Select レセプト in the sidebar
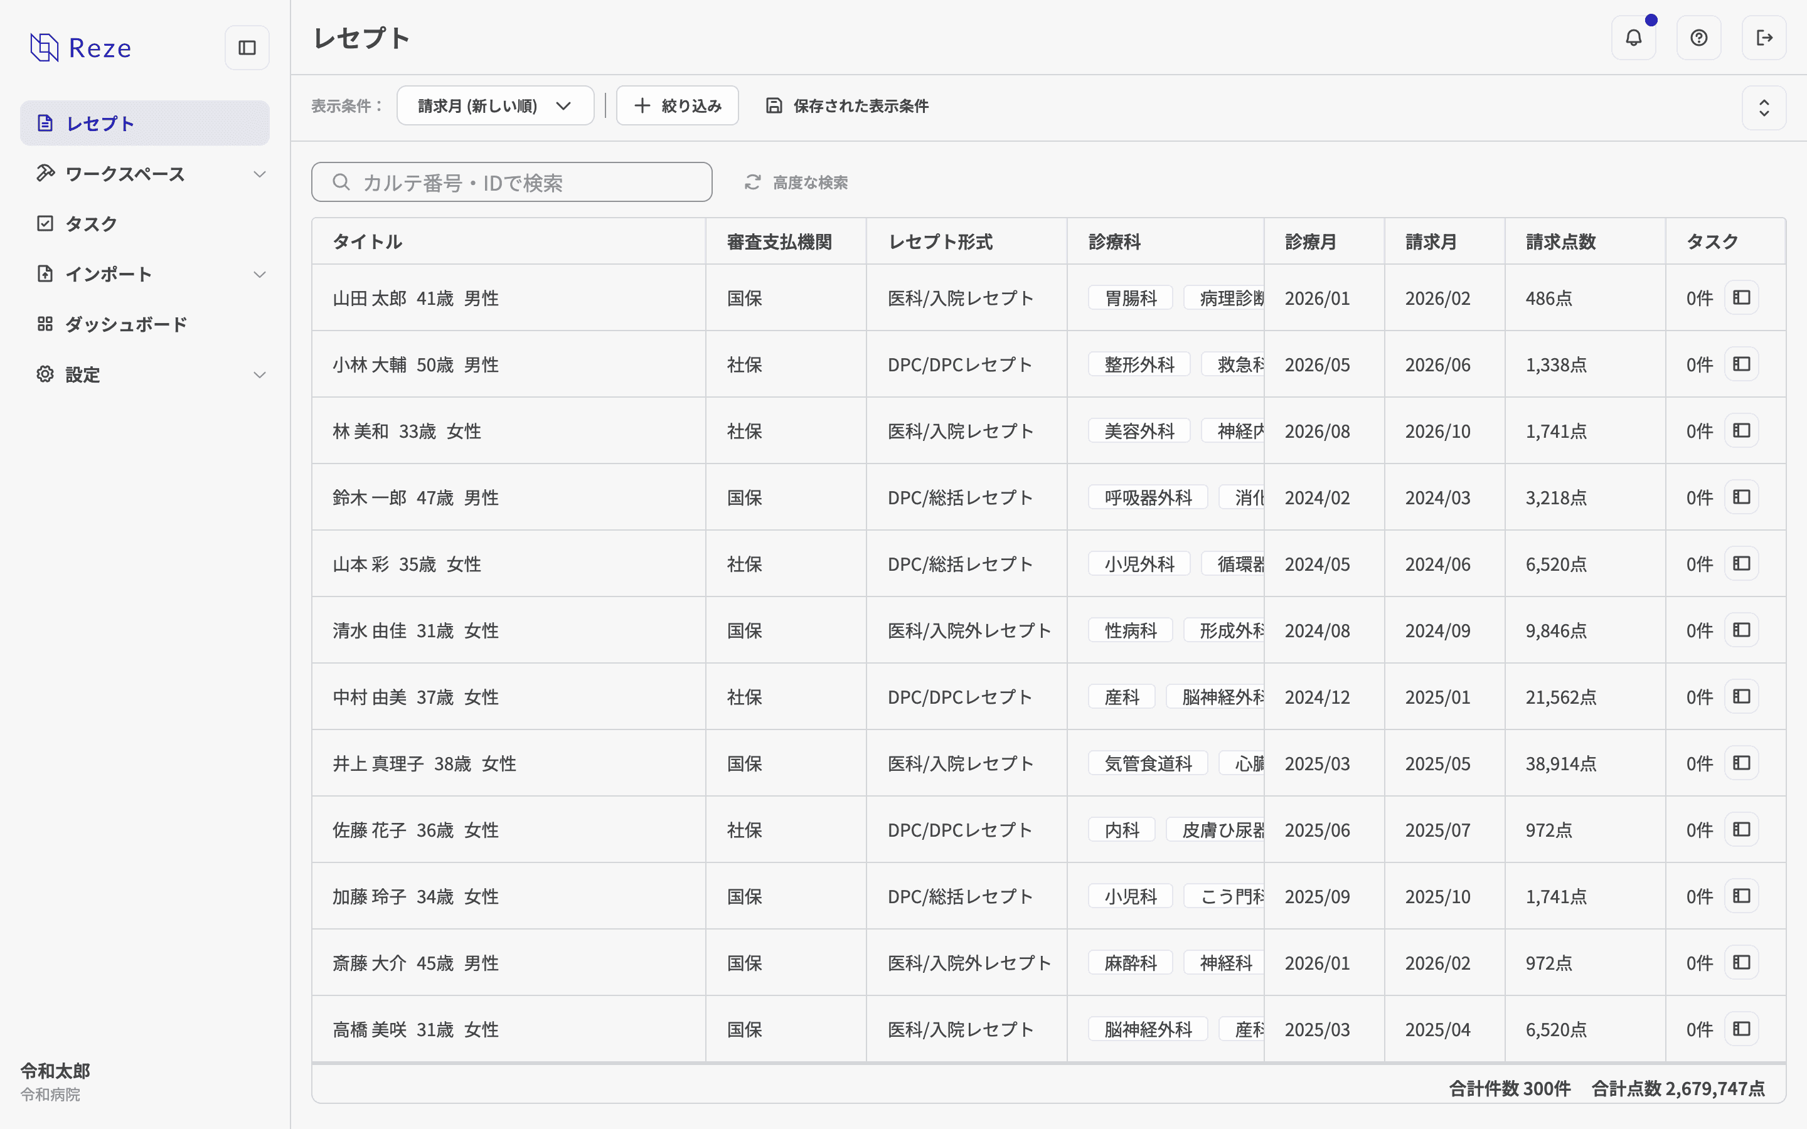The height and width of the screenshot is (1129, 1807). point(145,123)
